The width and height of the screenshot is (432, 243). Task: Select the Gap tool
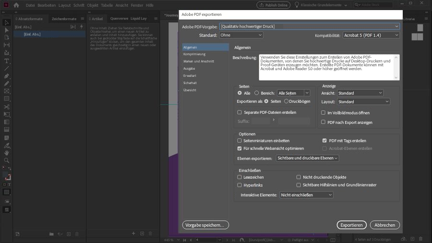(x=7, y=45)
